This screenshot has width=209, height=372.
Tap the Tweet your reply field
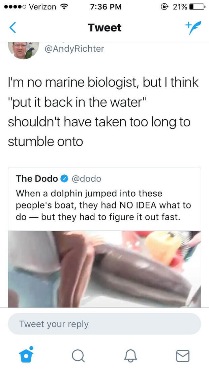click(x=104, y=324)
